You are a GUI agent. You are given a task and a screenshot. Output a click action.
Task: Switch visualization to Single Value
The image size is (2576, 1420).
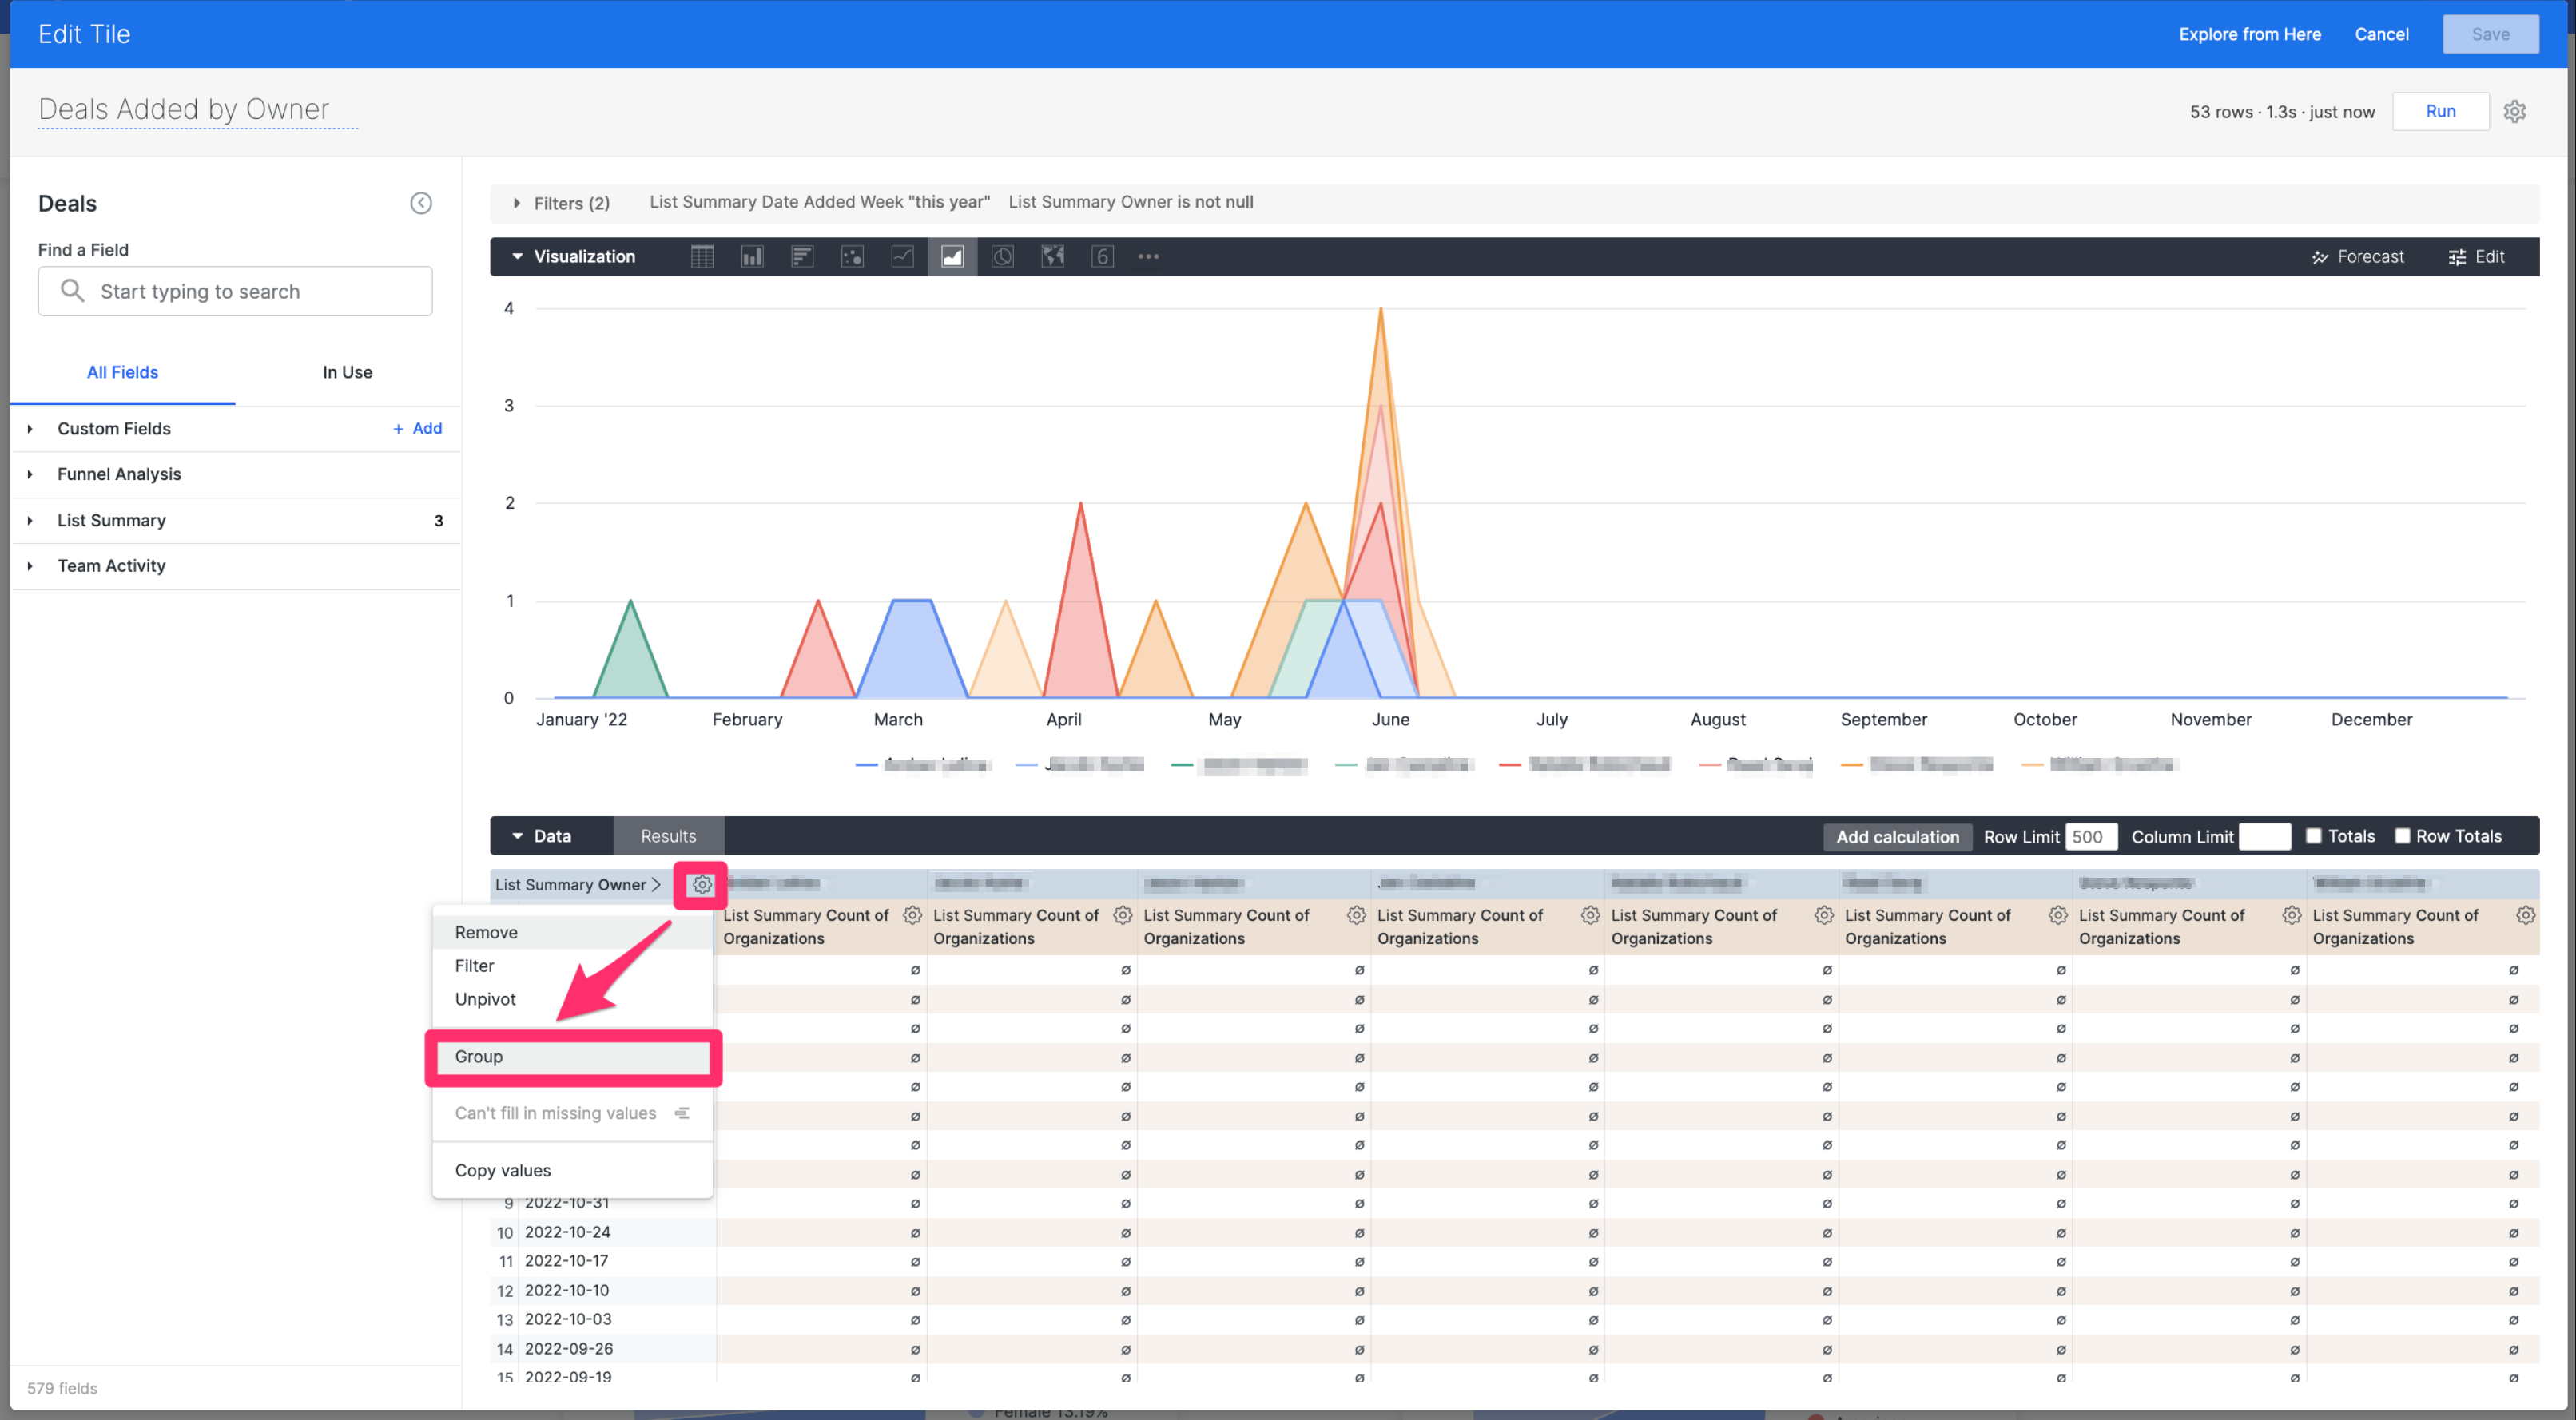coord(1102,257)
